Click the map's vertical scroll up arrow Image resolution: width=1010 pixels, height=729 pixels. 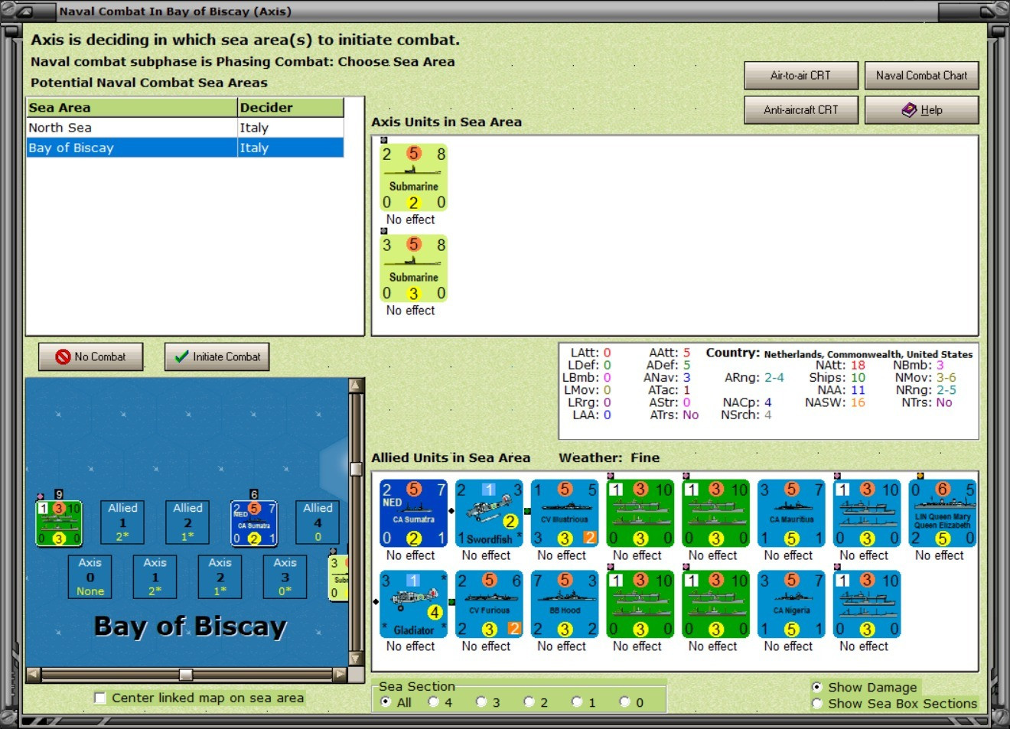pos(355,386)
